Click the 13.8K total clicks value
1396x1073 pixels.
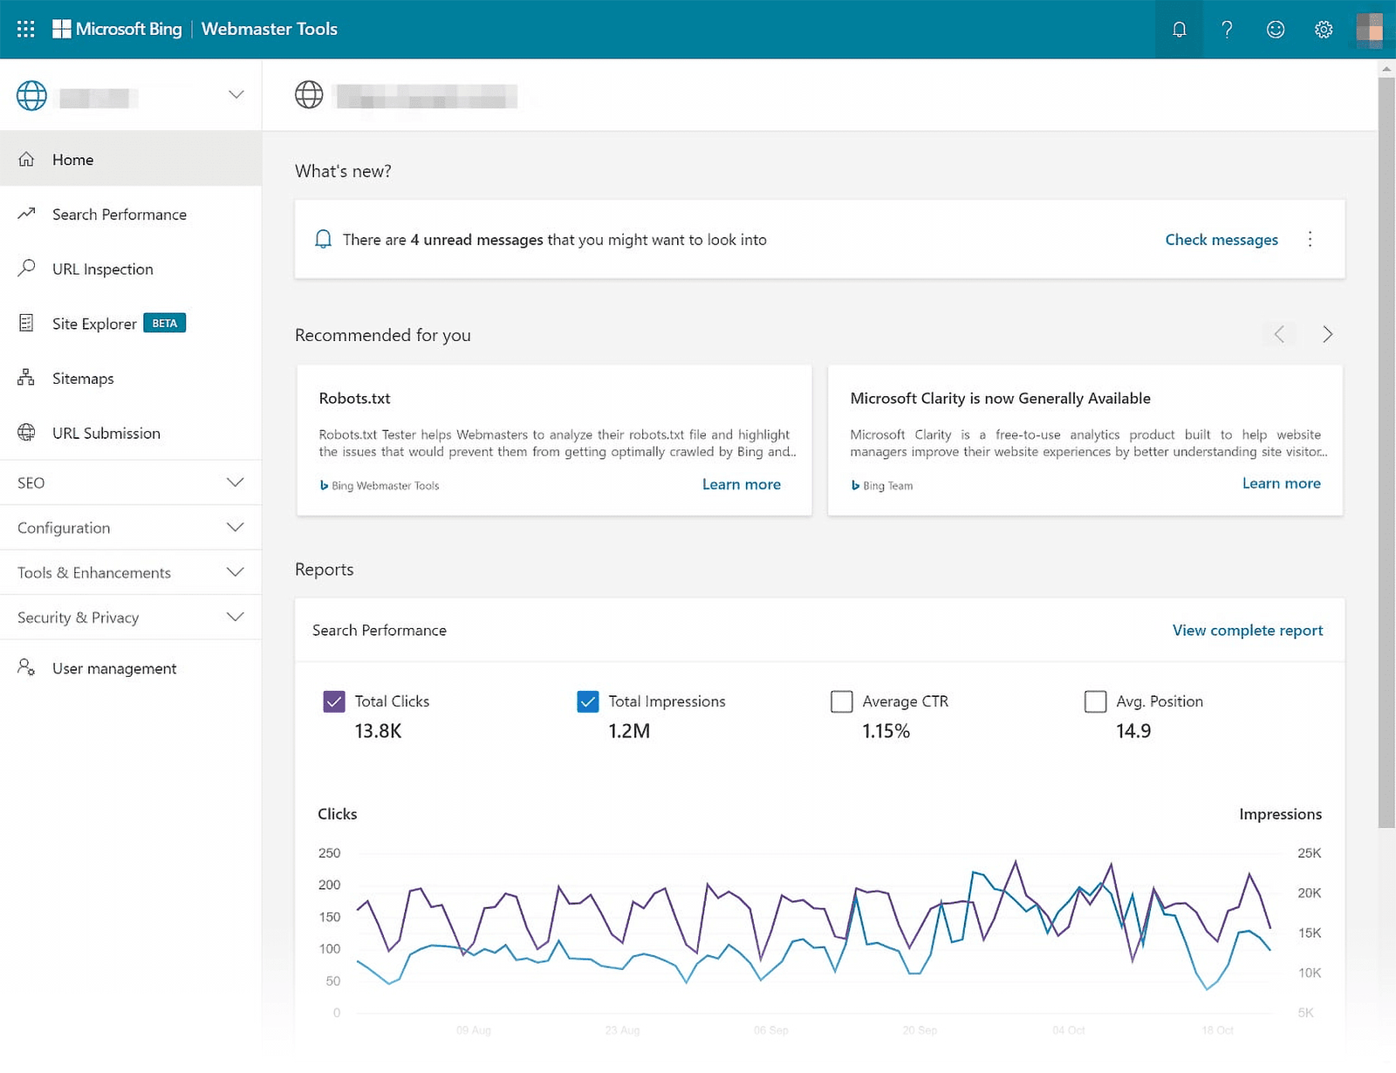[378, 731]
